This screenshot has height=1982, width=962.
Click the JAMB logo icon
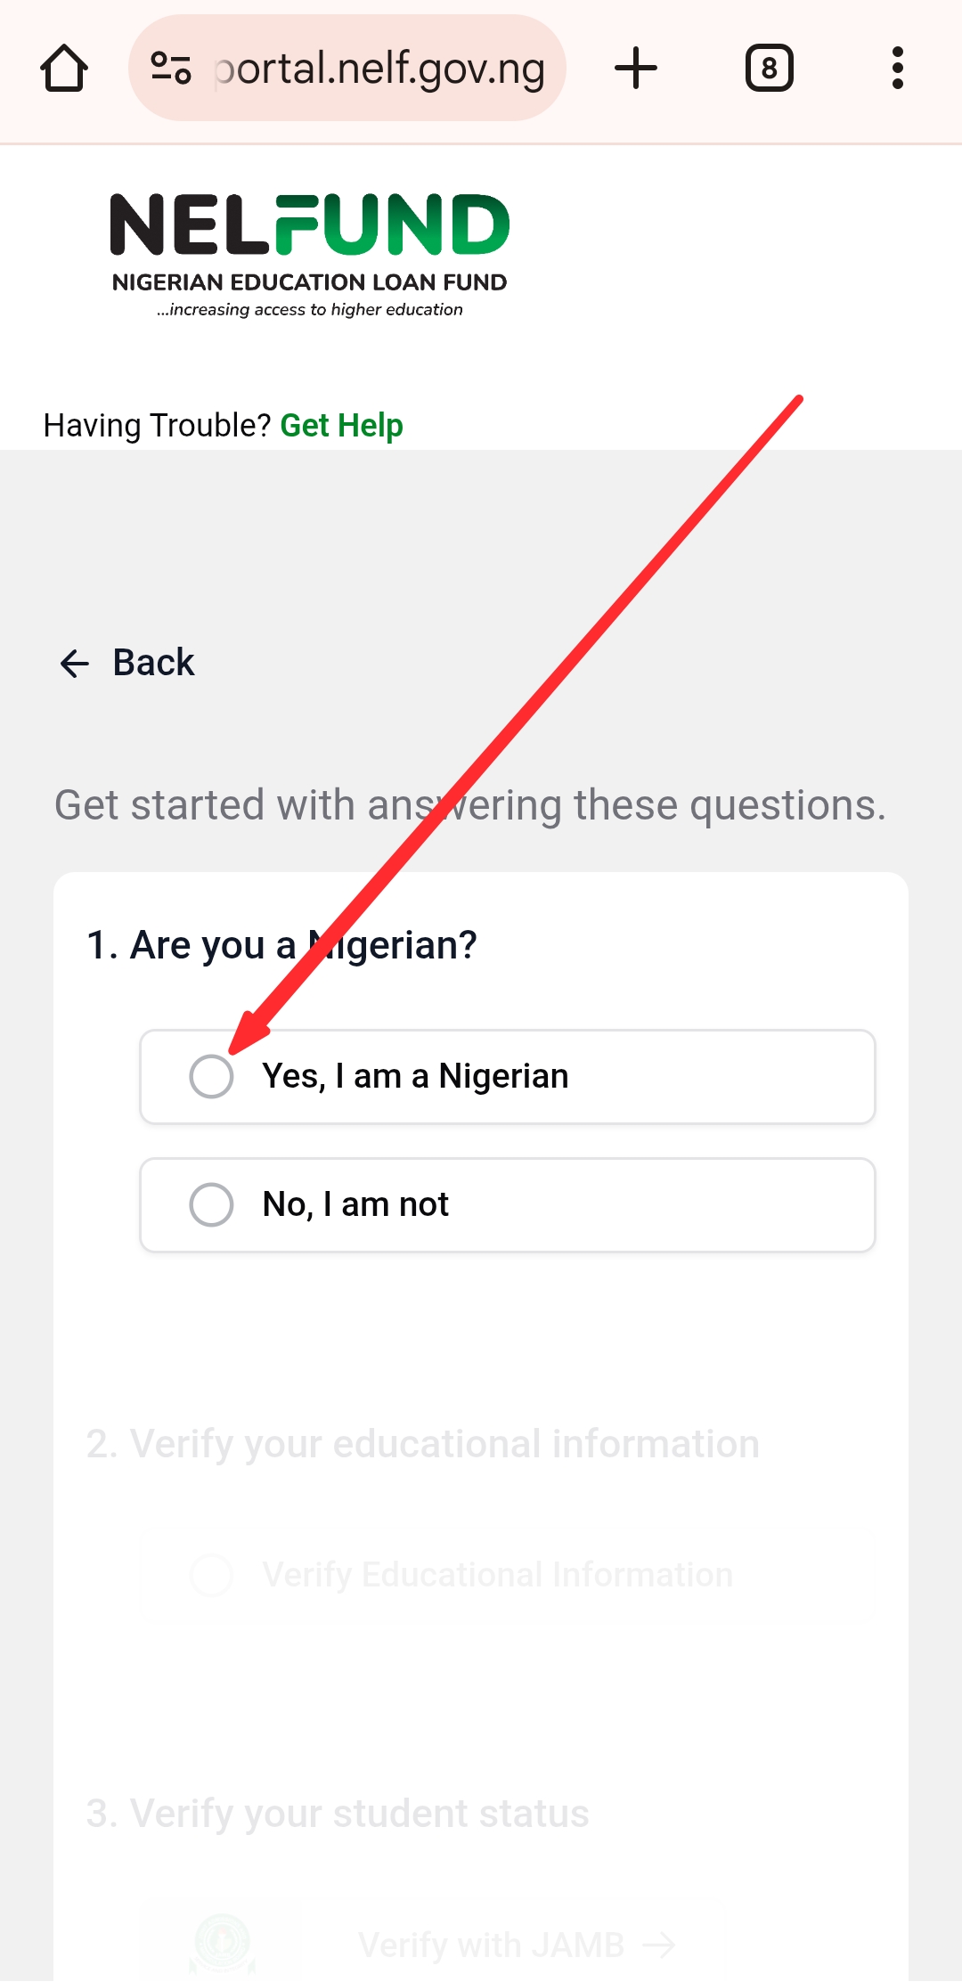[x=223, y=1944]
